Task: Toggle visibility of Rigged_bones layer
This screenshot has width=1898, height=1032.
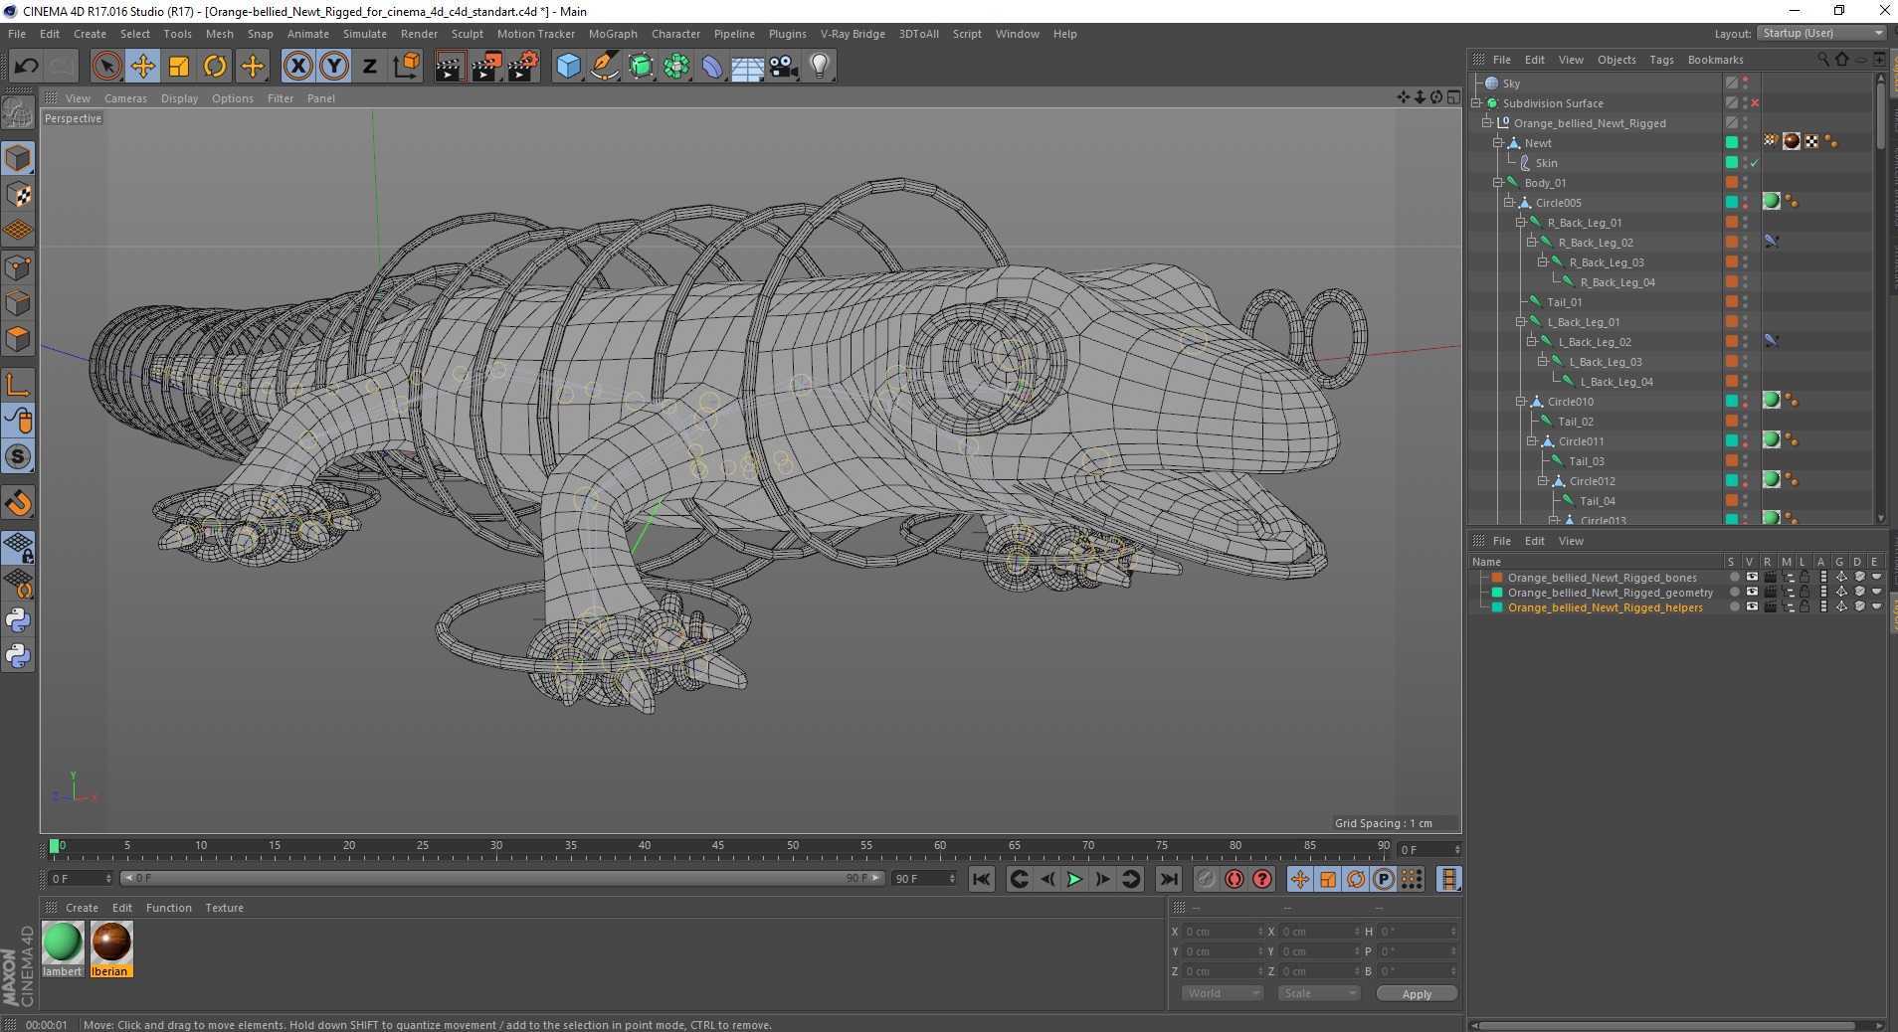Action: click(1752, 577)
